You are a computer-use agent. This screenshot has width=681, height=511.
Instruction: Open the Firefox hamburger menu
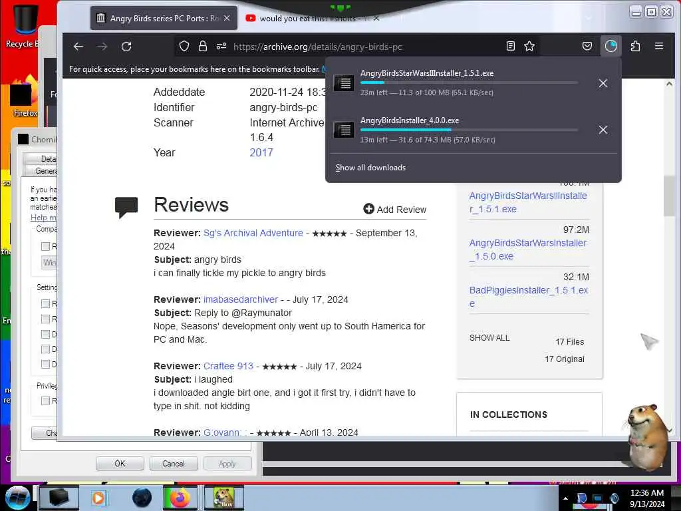coord(659,46)
